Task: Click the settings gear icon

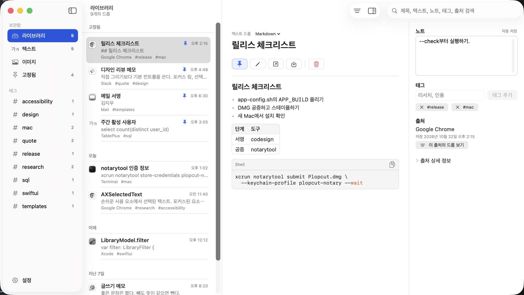Action: point(15,280)
